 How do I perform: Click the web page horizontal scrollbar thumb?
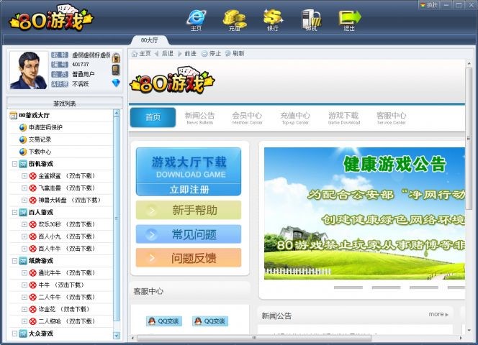(254, 338)
